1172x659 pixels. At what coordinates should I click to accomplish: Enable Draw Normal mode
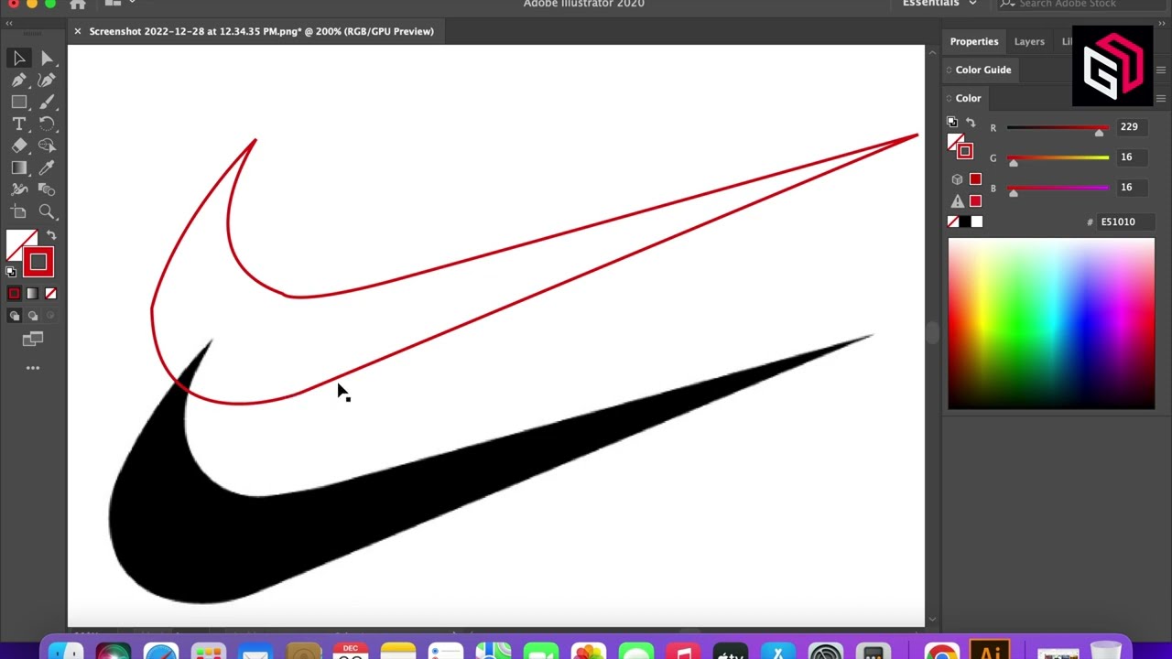pos(14,316)
